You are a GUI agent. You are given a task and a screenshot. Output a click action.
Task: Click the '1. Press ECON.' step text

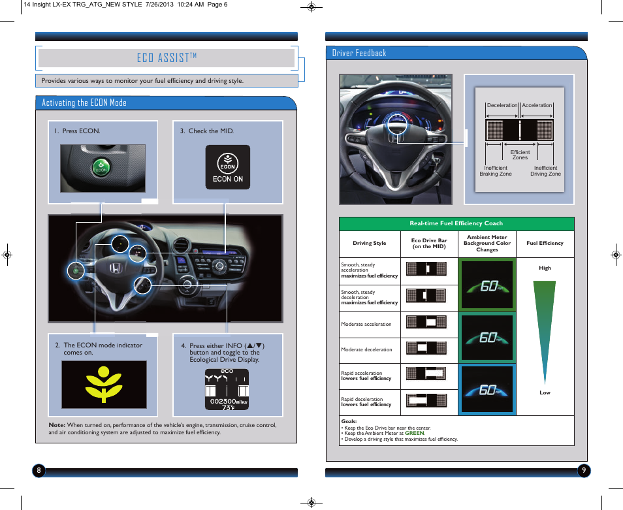point(78,131)
